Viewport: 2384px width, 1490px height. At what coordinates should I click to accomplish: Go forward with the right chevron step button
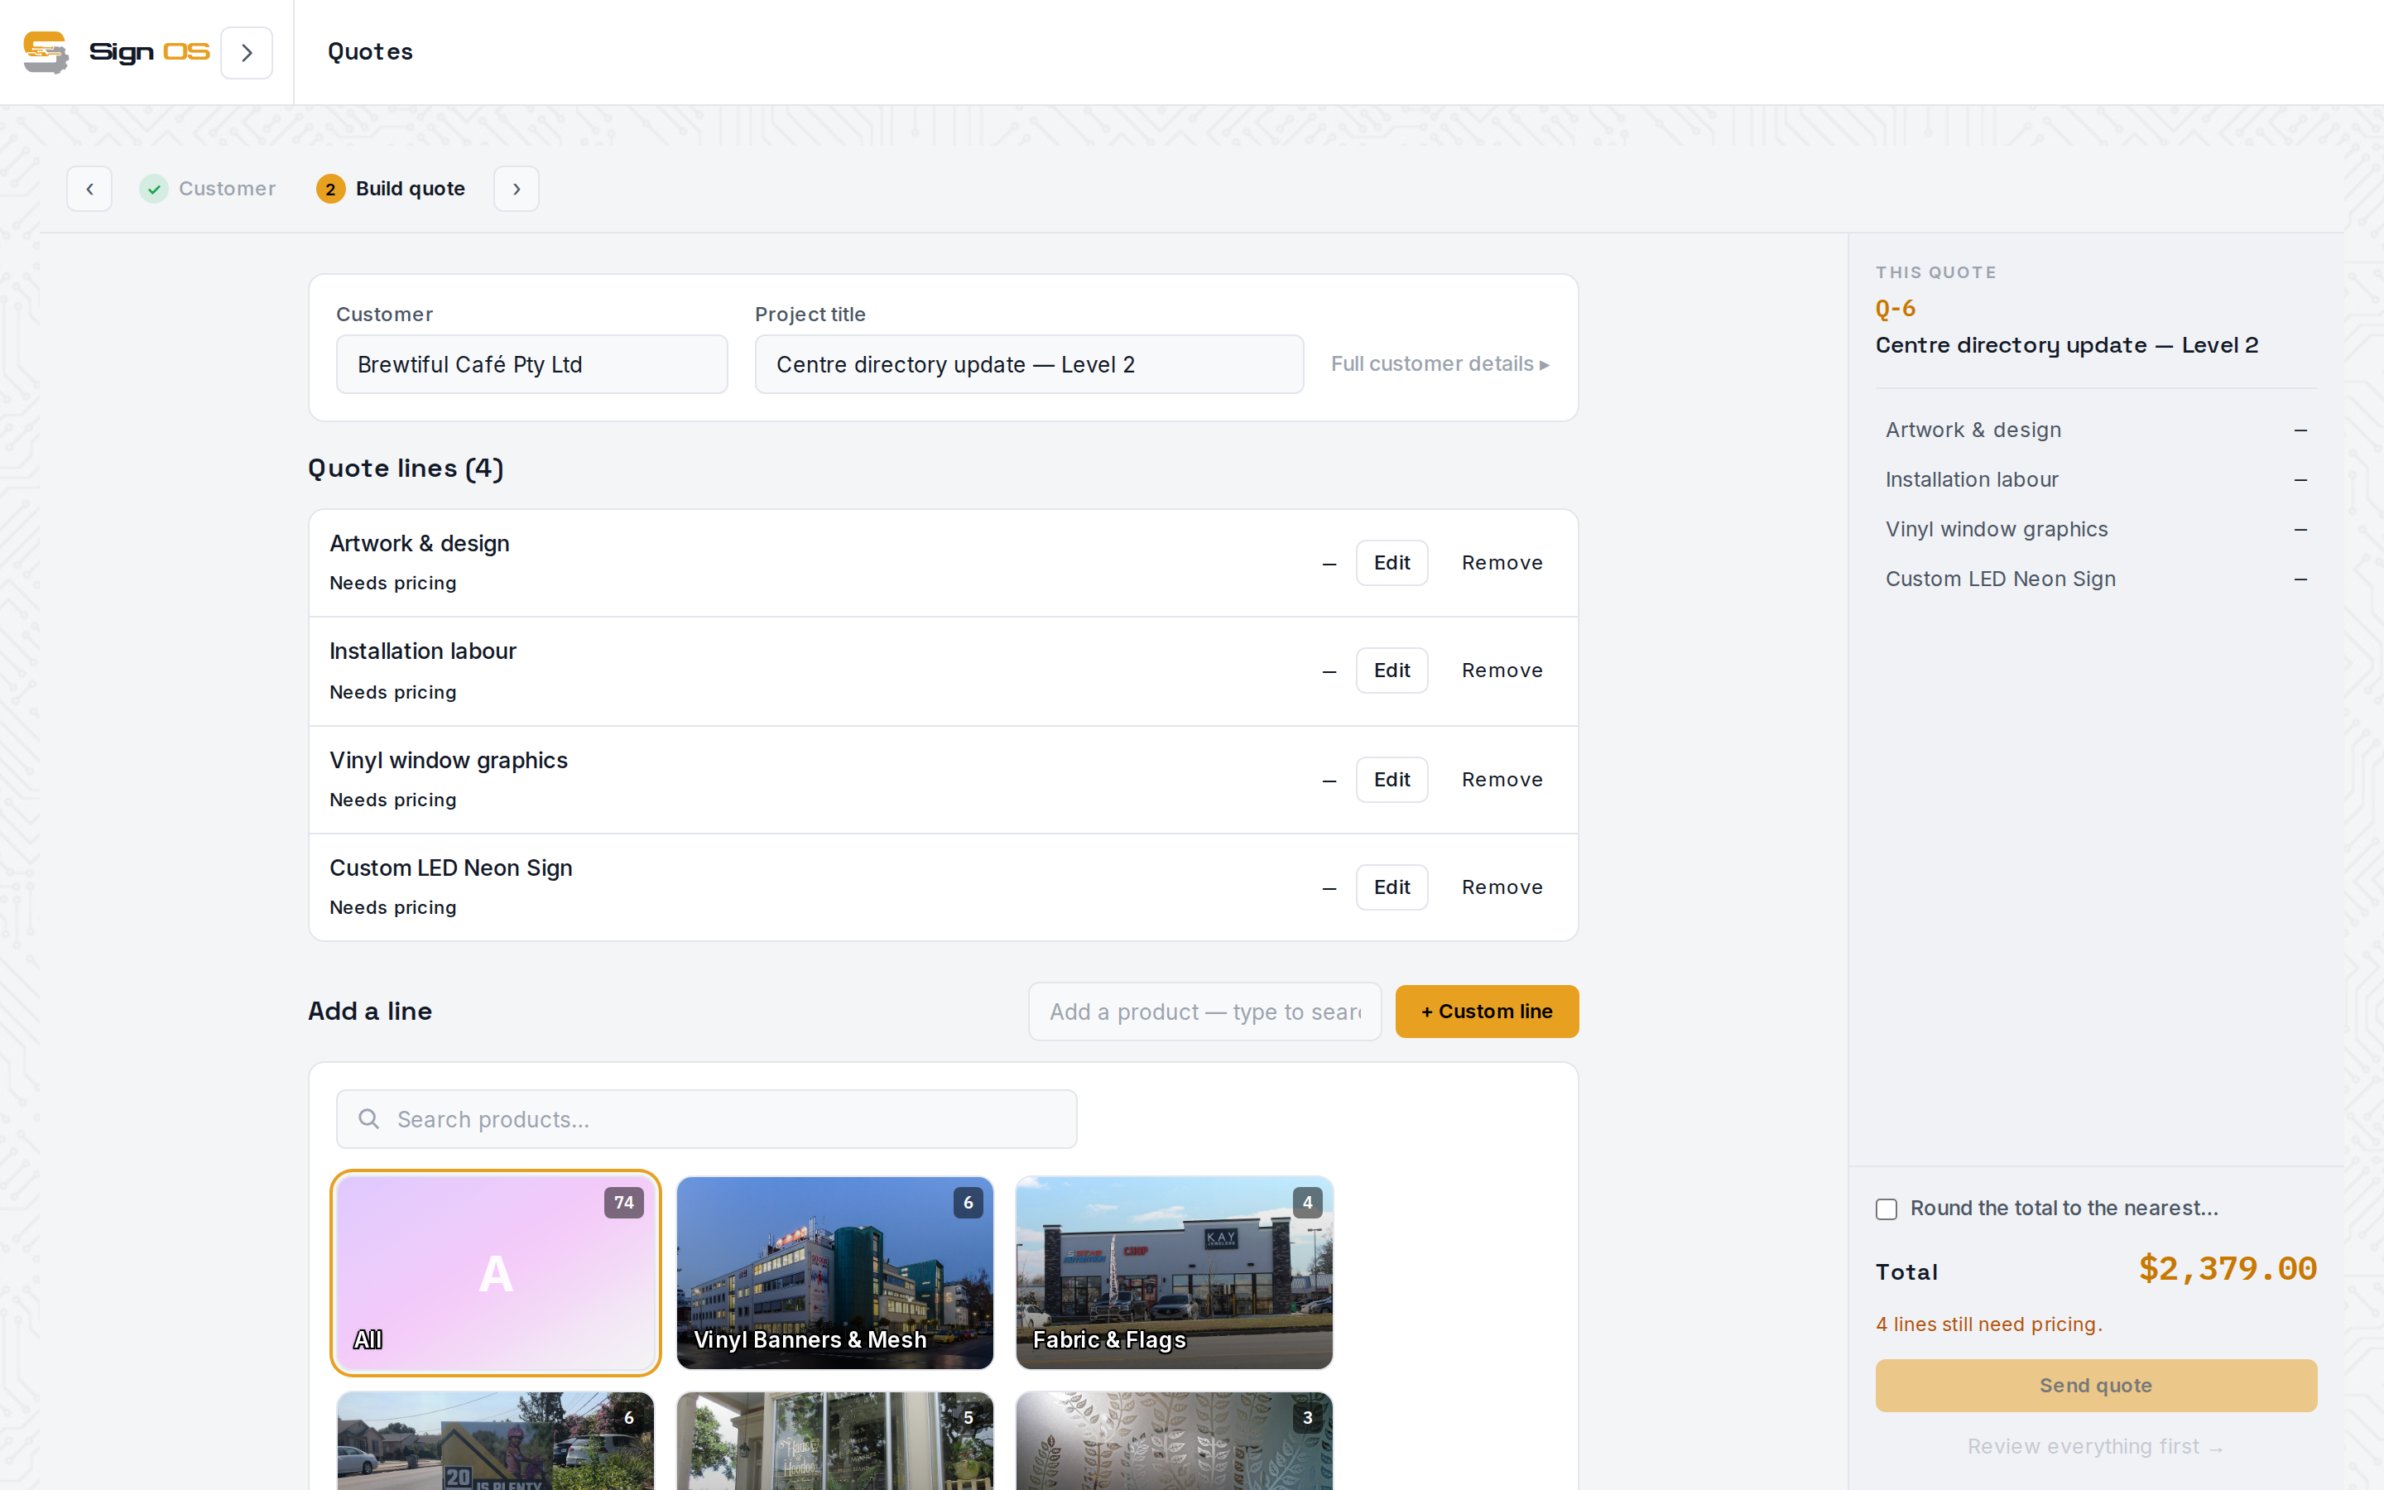tap(517, 188)
